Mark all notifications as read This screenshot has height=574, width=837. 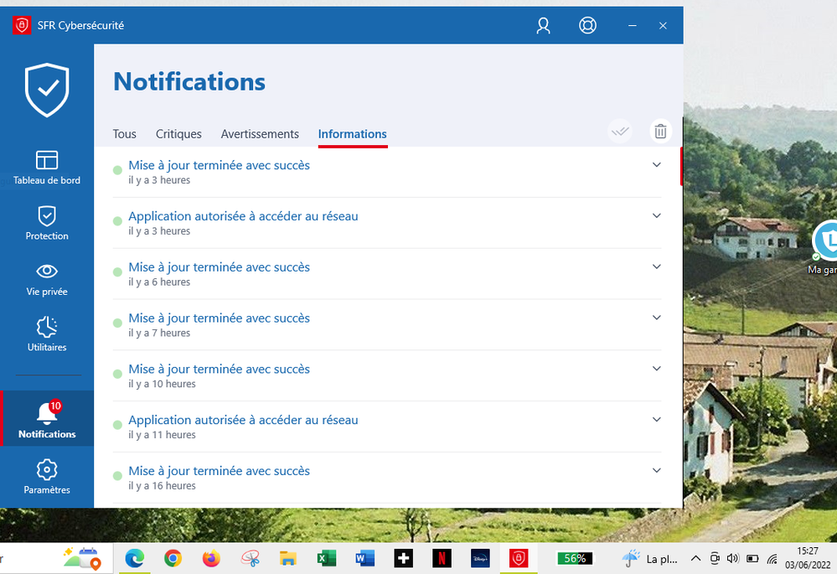(620, 132)
